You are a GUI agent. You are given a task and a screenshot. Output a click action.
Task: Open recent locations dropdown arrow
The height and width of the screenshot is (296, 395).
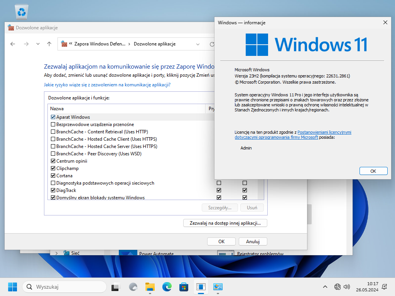pyautogui.click(x=38, y=44)
